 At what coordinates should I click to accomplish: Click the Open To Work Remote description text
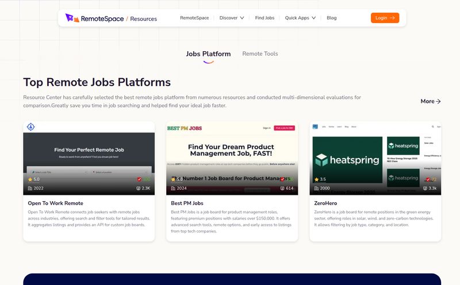click(89, 218)
